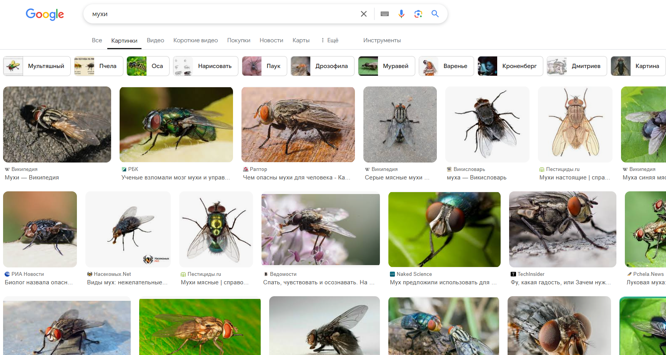Open the TechInsider fly image
Image resolution: width=666 pixels, height=355 pixels.
(563, 229)
